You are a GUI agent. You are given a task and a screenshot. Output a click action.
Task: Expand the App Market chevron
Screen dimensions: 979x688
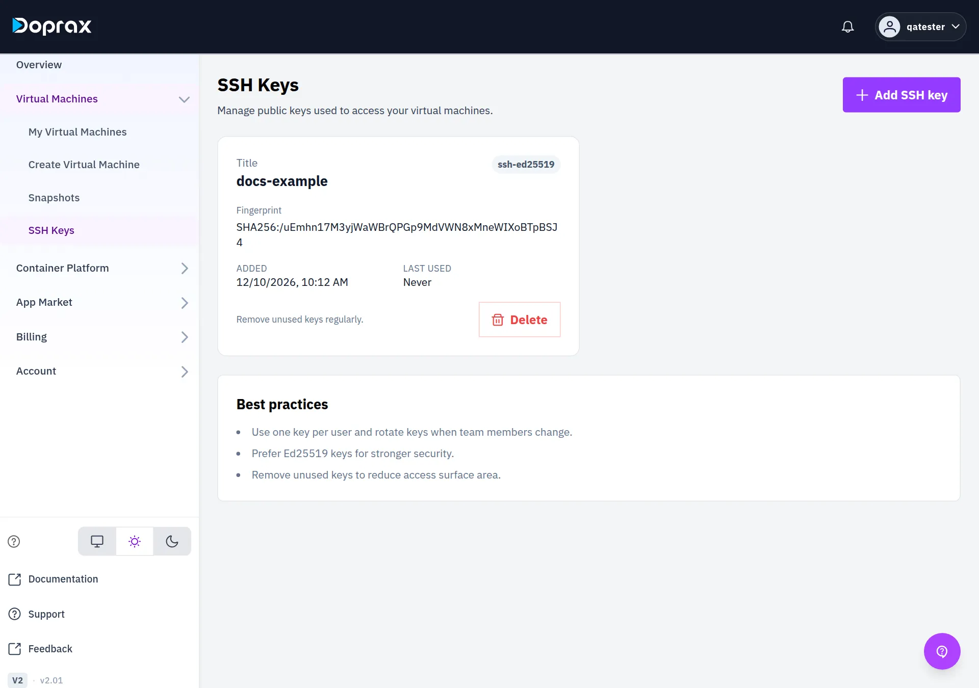185,303
